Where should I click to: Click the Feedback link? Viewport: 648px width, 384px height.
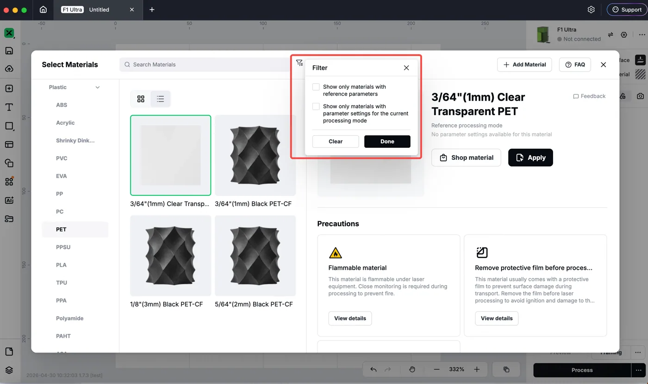click(x=589, y=96)
